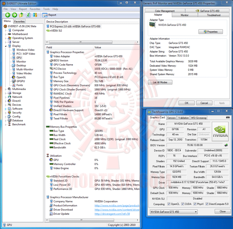Switch to the Sensors tab in GPU-Z
The image size is (233, 229).
pyautogui.click(x=171, y=118)
